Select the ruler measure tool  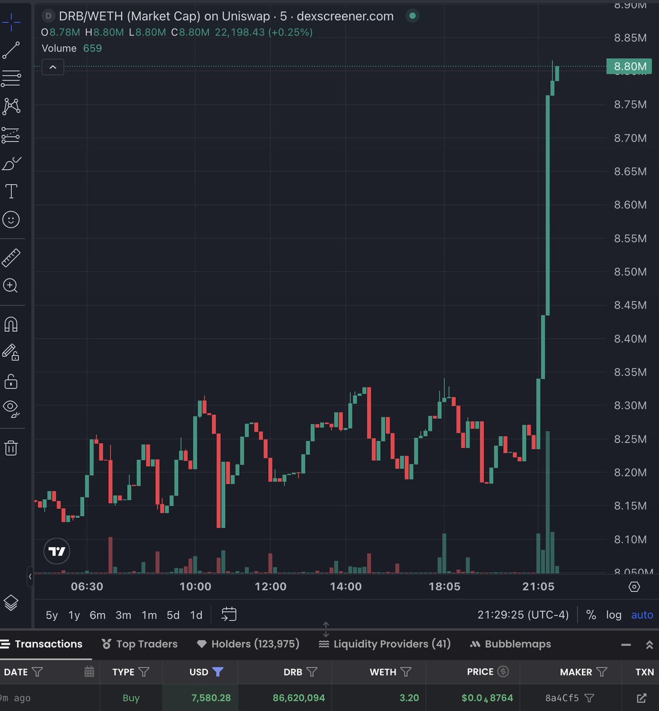pyautogui.click(x=11, y=258)
